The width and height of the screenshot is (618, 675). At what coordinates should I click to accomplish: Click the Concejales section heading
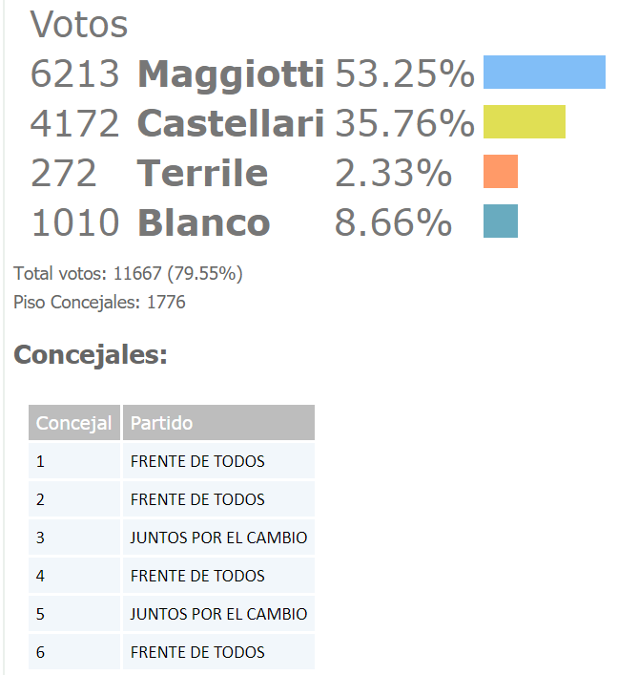point(91,355)
